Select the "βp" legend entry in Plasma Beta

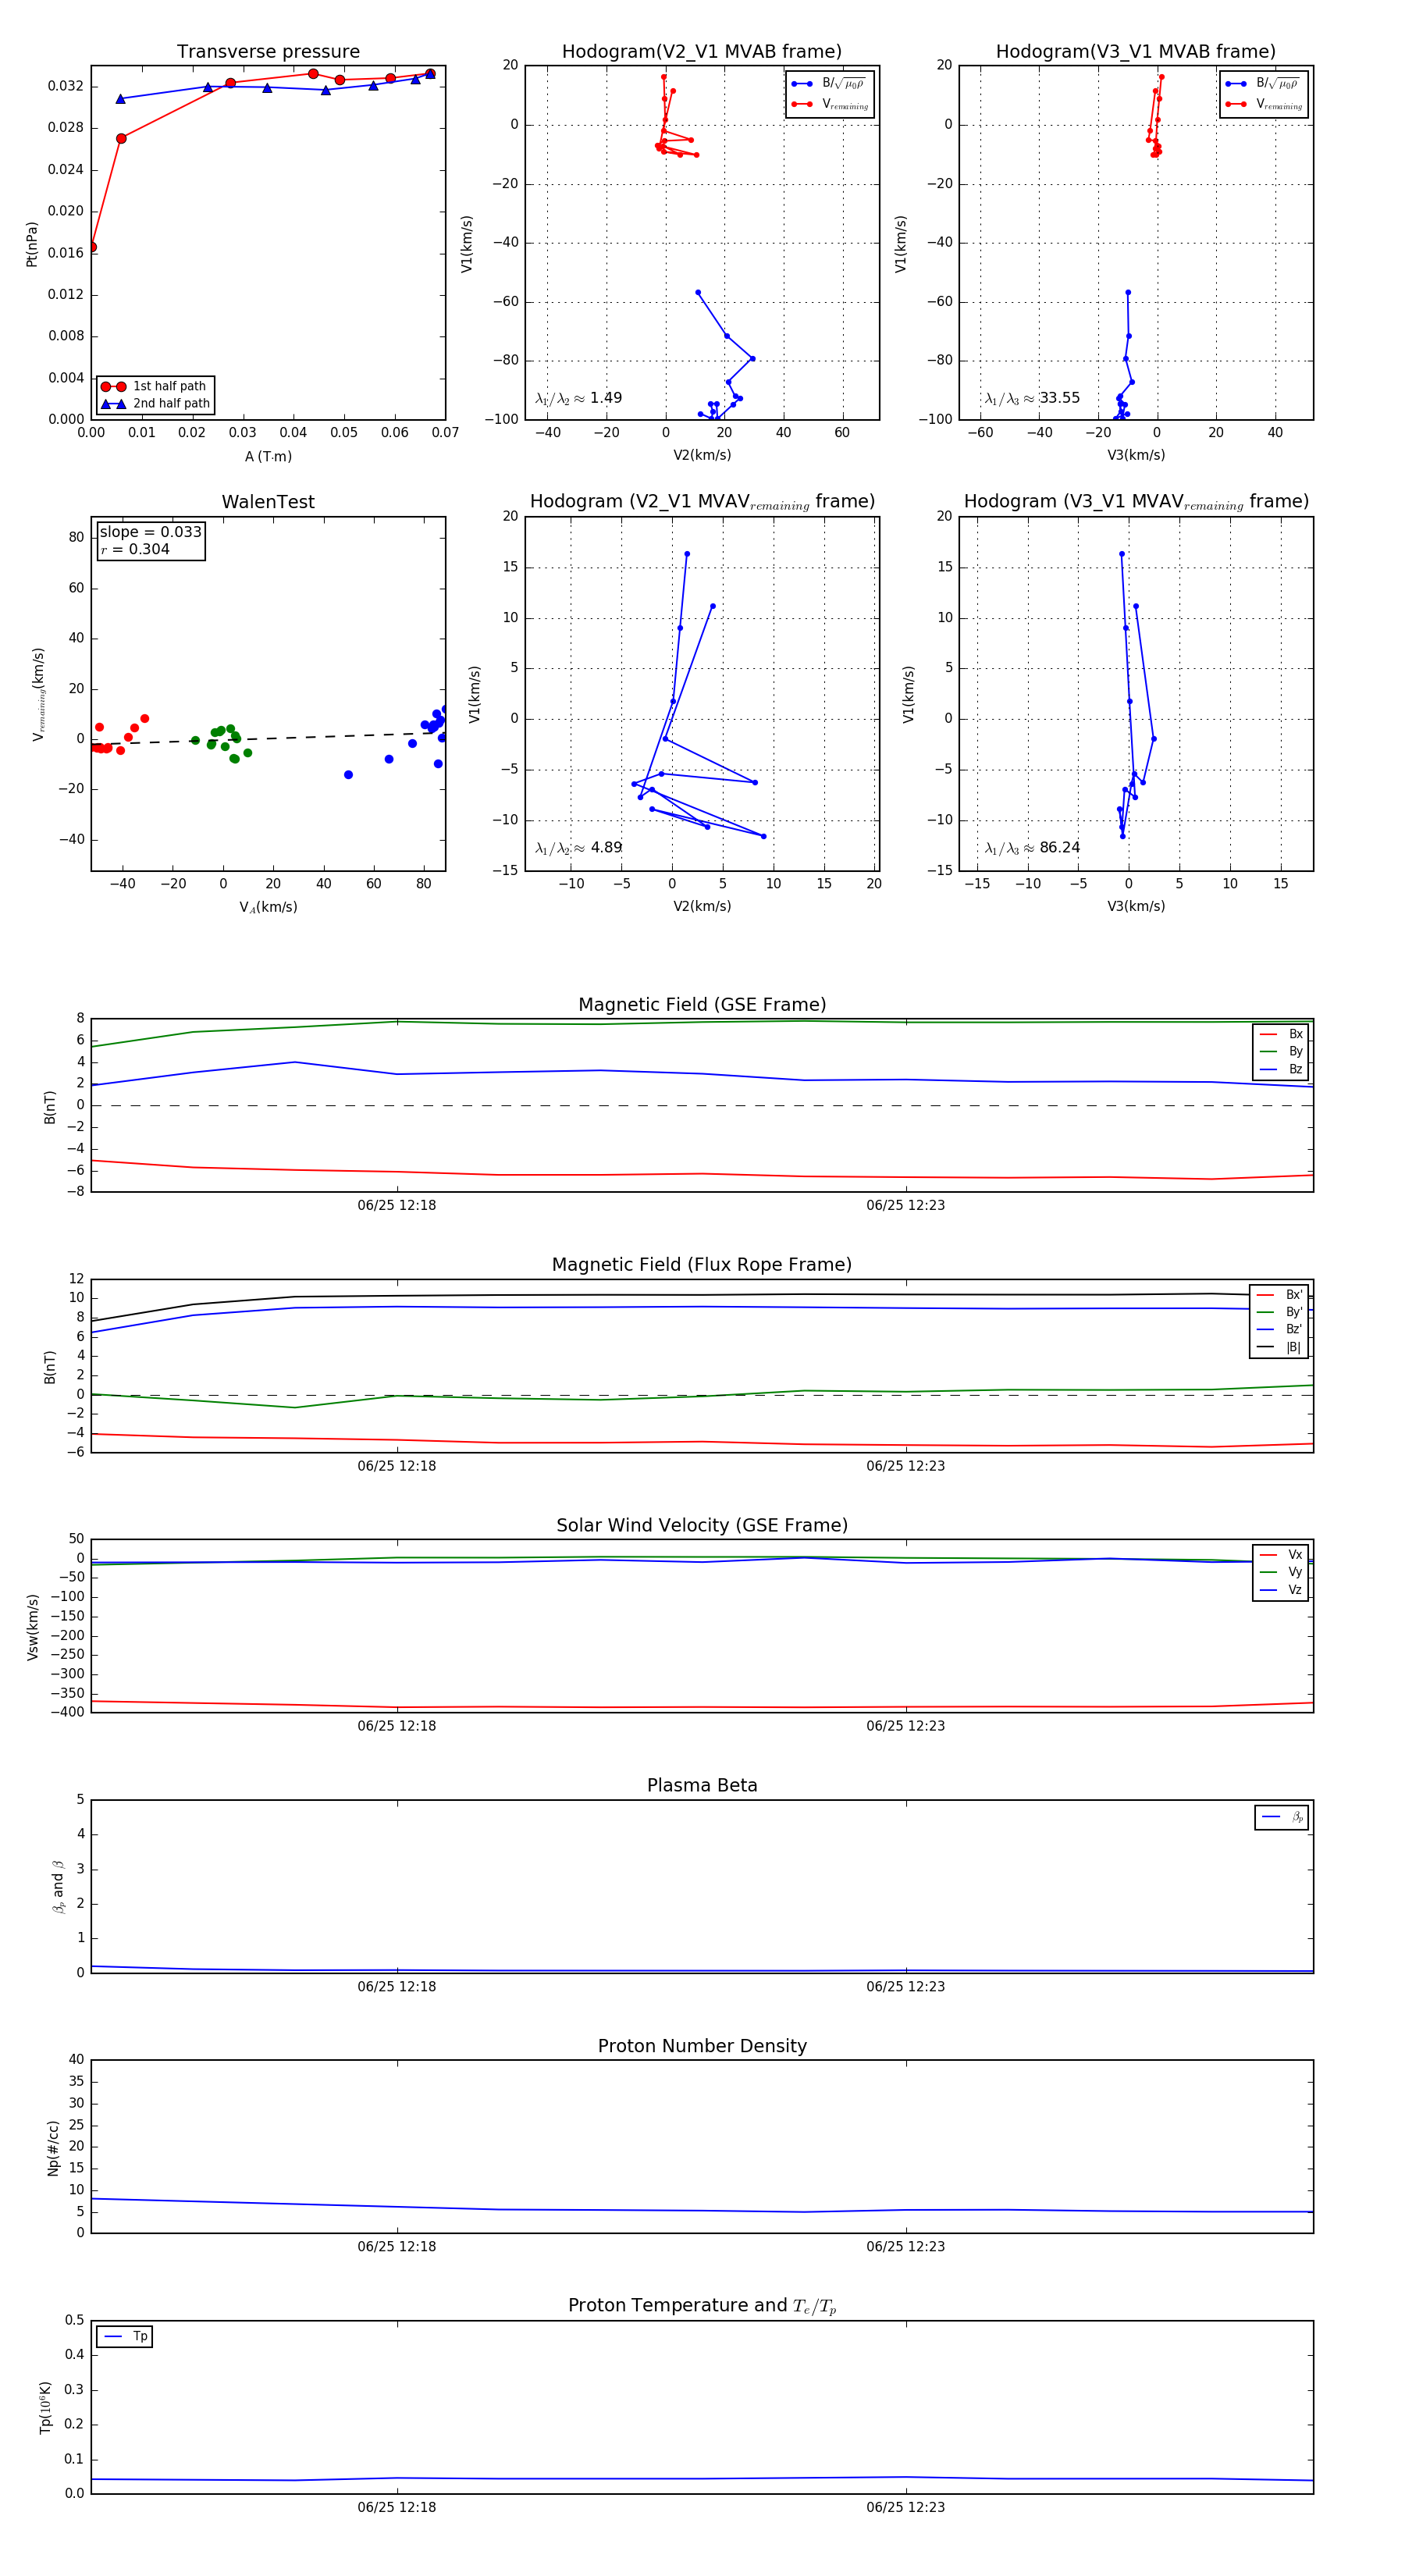[1283, 1817]
